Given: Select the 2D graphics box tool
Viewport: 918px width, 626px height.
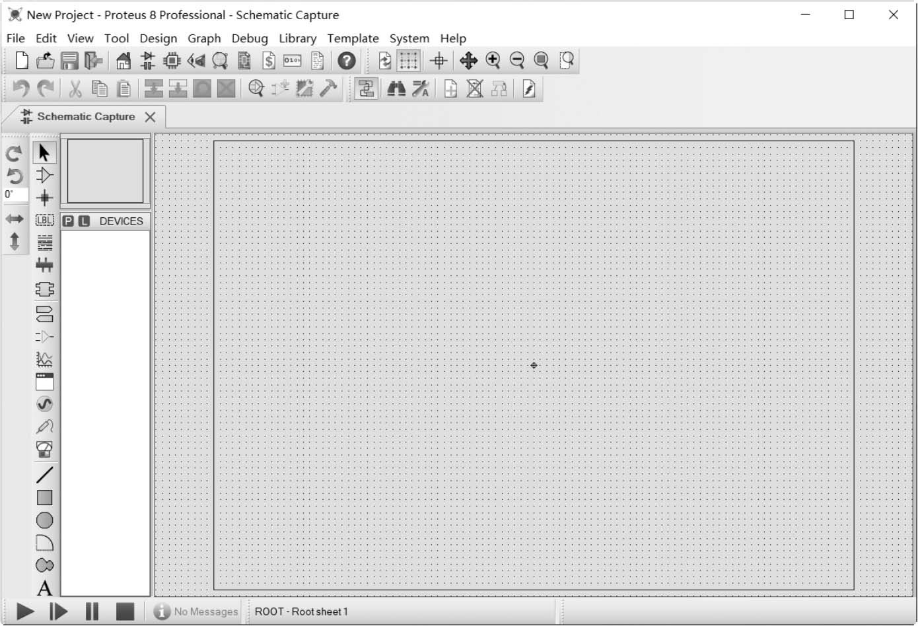Looking at the screenshot, I should [44, 498].
